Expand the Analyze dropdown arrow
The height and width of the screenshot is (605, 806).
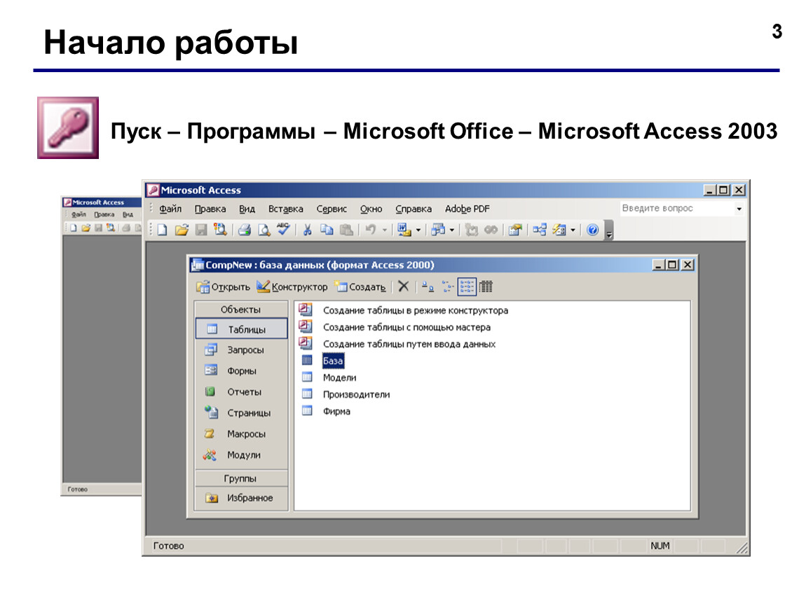pyautogui.click(x=452, y=230)
